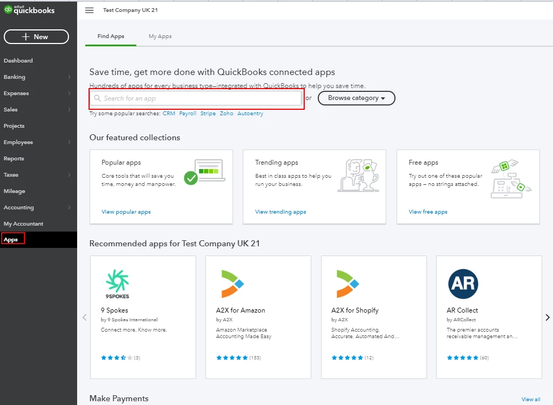
Task: Focus the Search for an app field
Action: point(196,98)
